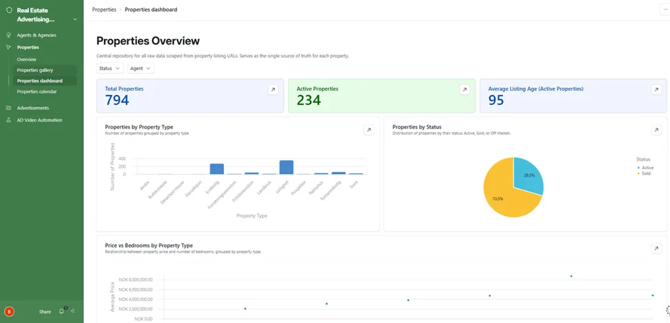
Task: Click the highest scatter plot point
Action: point(571,276)
